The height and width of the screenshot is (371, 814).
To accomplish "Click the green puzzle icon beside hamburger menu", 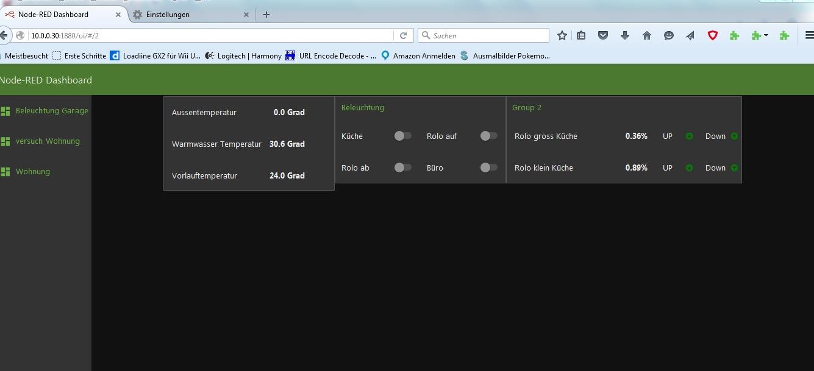I will pos(785,35).
